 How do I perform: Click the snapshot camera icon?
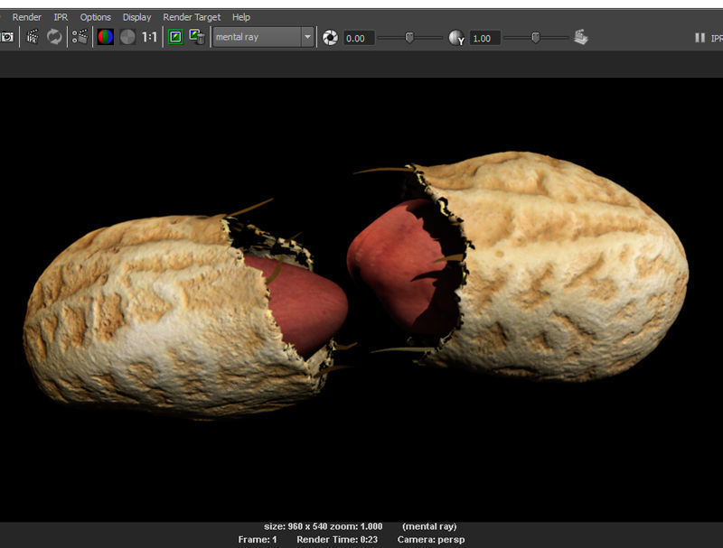tap(7, 37)
